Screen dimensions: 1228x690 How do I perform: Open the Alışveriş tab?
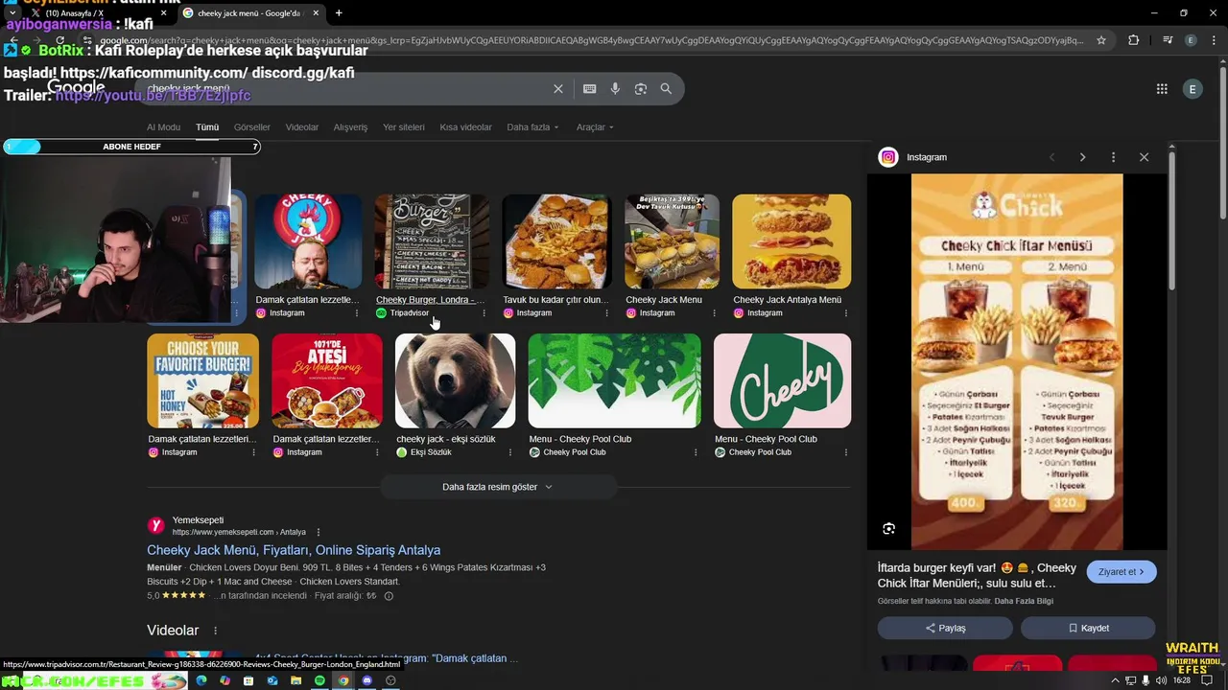[350, 127]
